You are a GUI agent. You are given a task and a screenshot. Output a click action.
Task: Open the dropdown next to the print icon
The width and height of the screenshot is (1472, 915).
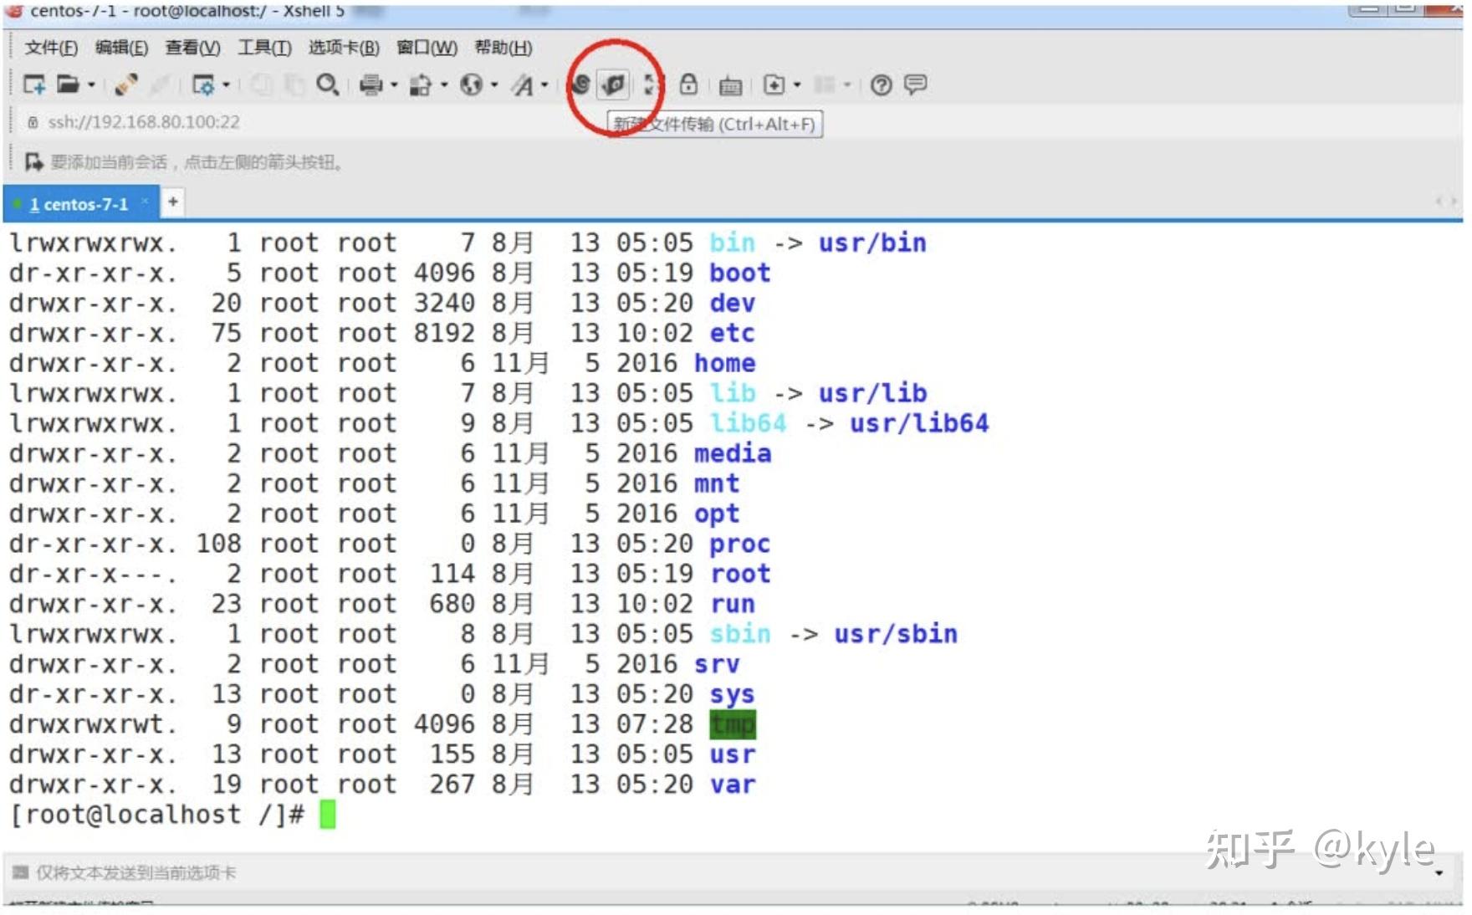click(394, 84)
